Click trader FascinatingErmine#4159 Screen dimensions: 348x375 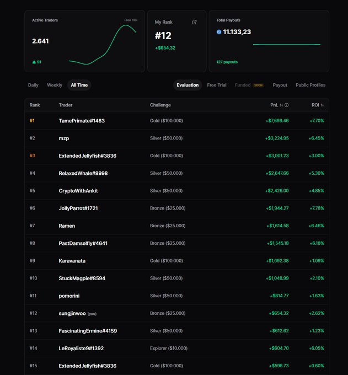tap(88, 331)
